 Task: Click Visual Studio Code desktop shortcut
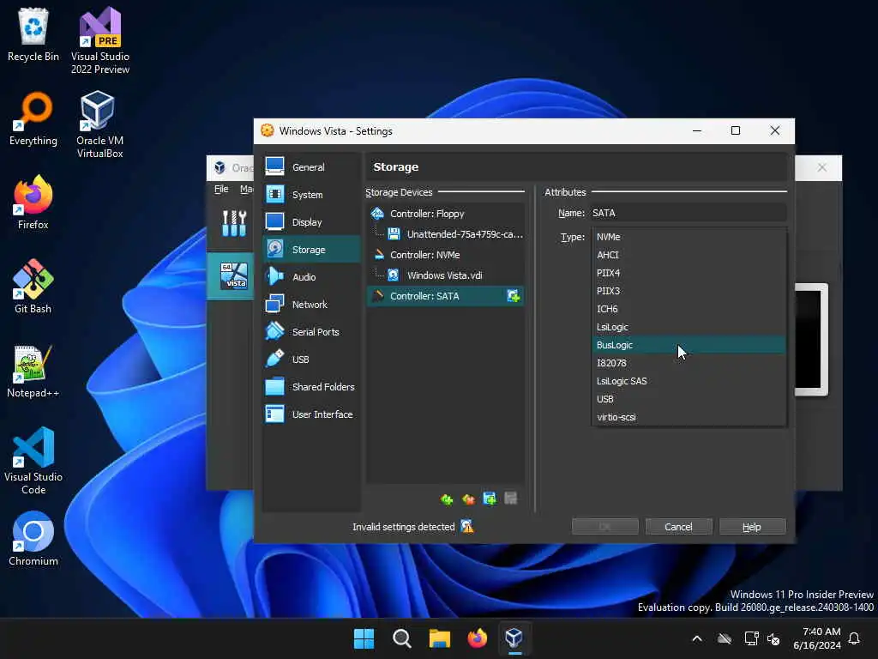tap(33, 461)
